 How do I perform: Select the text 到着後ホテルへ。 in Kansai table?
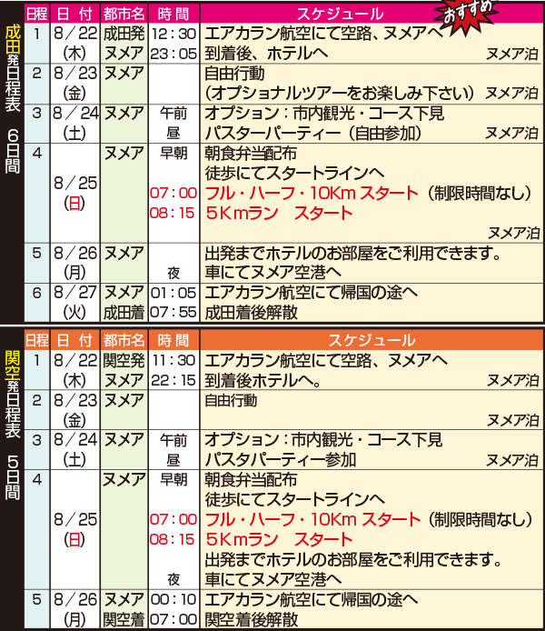(x=263, y=381)
